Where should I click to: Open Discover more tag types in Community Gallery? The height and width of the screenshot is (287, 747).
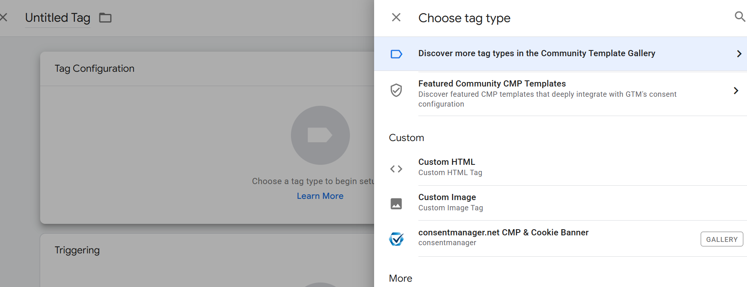click(561, 54)
